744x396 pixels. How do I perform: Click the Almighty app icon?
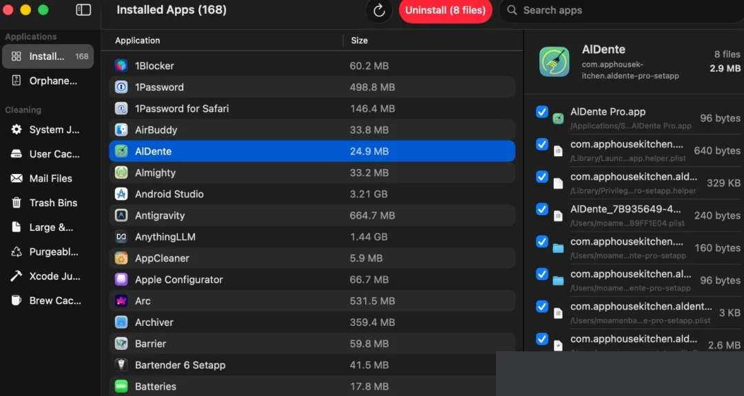coord(121,173)
